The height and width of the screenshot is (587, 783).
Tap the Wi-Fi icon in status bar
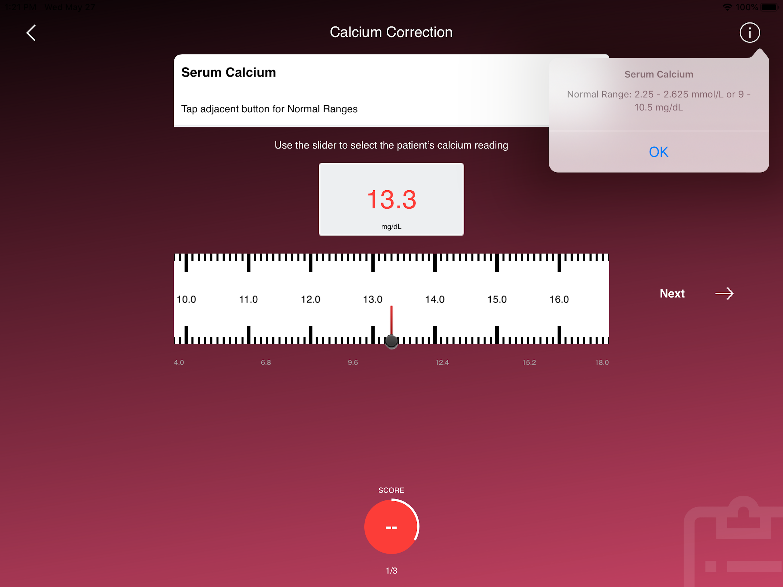click(x=727, y=7)
